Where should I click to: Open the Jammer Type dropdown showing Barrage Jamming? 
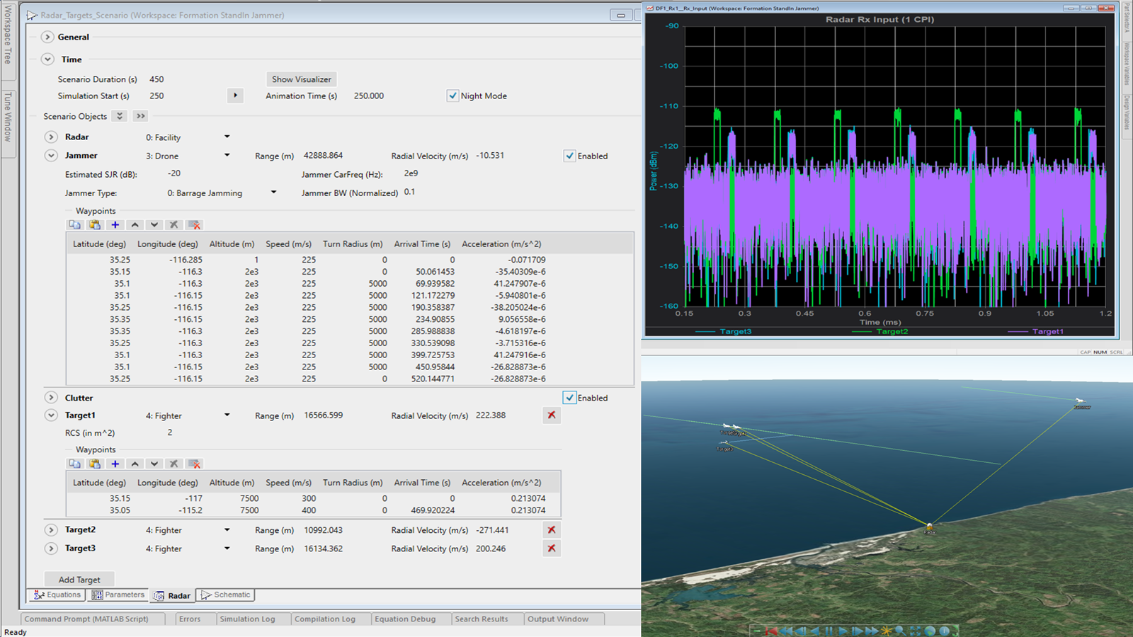273,193
